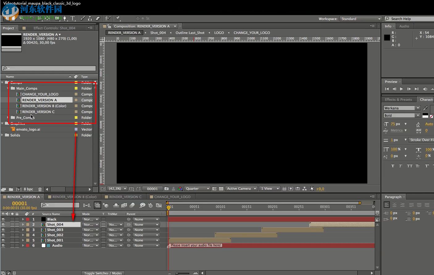This screenshot has width=434, height=275.
Task: Switch to the Audio panel tab
Action: pyautogui.click(x=404, y=26)
